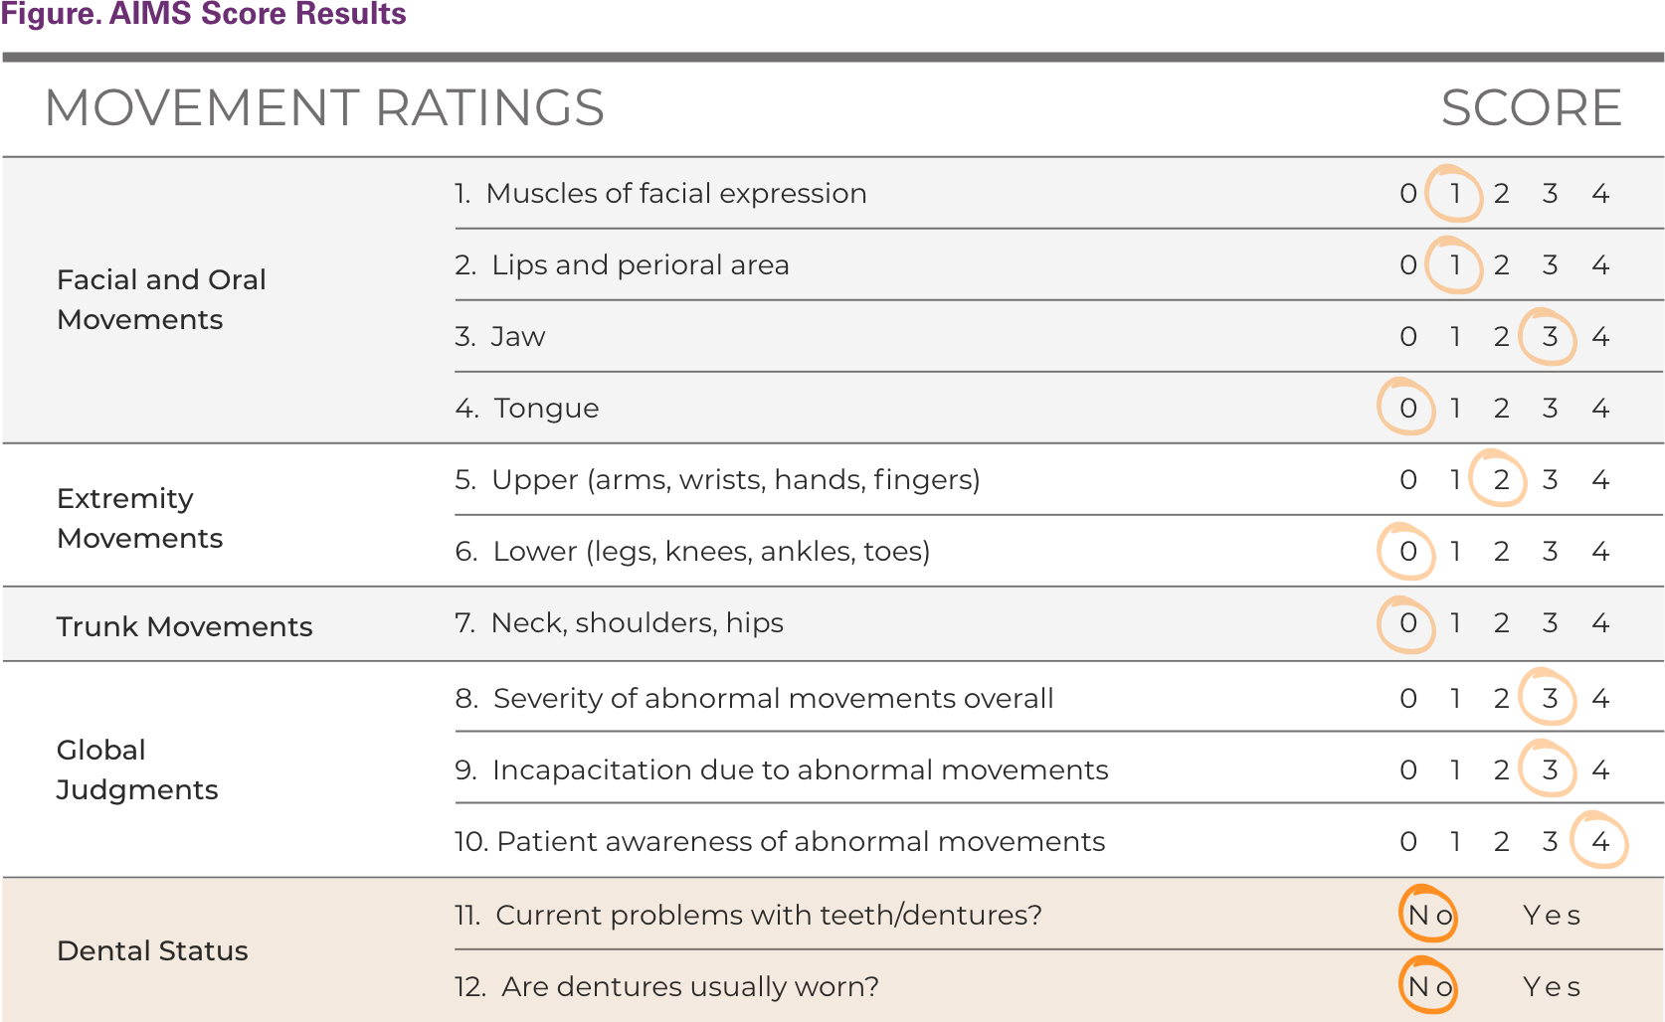This screenshot has height=1022, width=1665.
Task: Pick Yes for dentures usually worn
Action: click(1551, 986)
